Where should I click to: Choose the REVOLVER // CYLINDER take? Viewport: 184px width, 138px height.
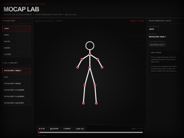click(17, 90)
